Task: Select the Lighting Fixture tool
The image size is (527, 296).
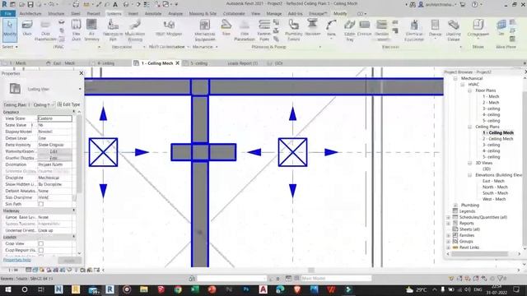Action: (x=453, y=30)
